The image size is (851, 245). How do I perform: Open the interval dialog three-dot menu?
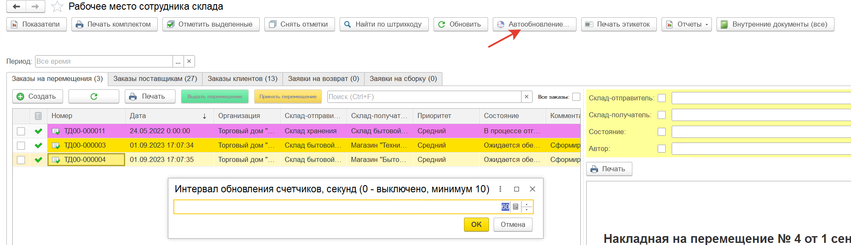point(500,189)
